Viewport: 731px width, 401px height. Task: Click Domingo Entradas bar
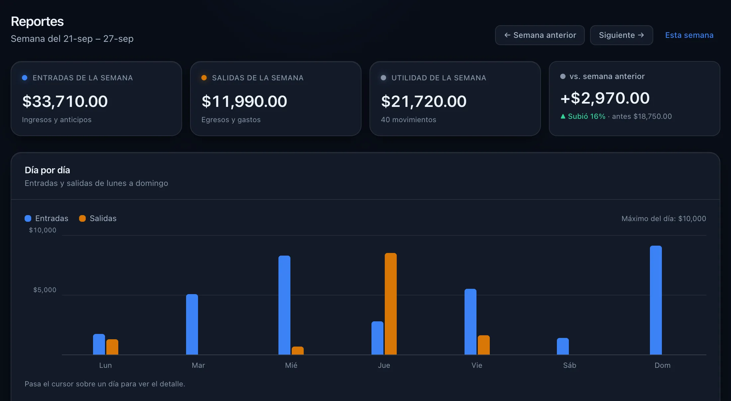(x=656, y=300)
